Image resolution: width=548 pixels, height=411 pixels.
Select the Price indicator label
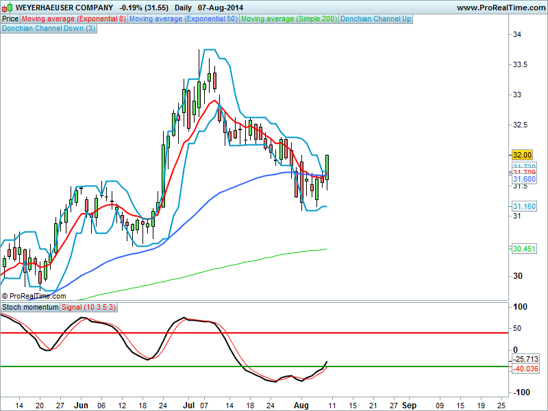coord(10,19)
